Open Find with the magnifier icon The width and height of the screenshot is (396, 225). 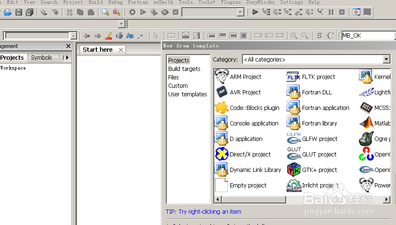tap(105, 12)
